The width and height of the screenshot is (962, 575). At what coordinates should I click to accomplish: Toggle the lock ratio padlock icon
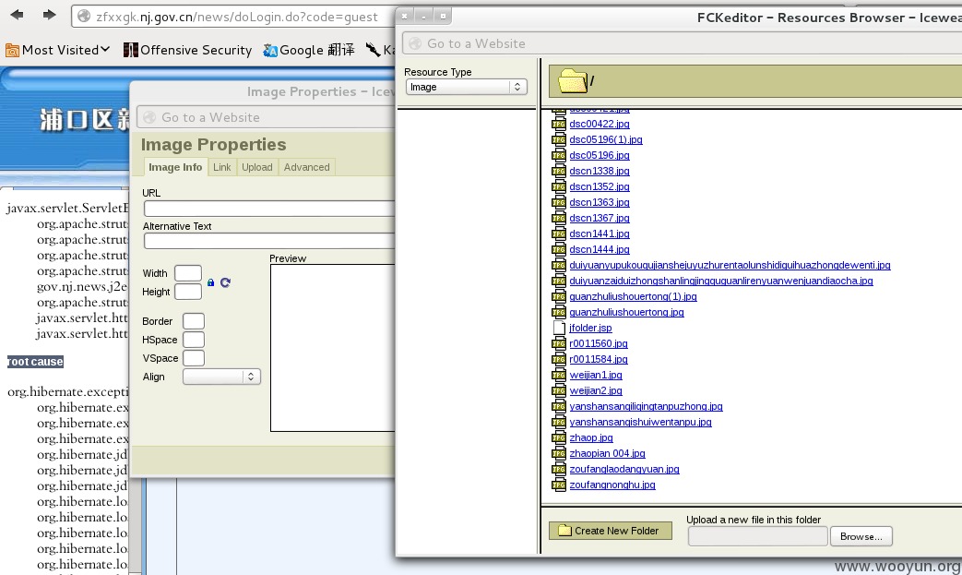(x=210, y=282)
